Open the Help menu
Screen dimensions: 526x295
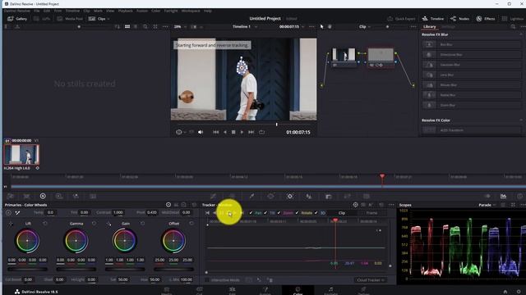click(x=208, y=11)
